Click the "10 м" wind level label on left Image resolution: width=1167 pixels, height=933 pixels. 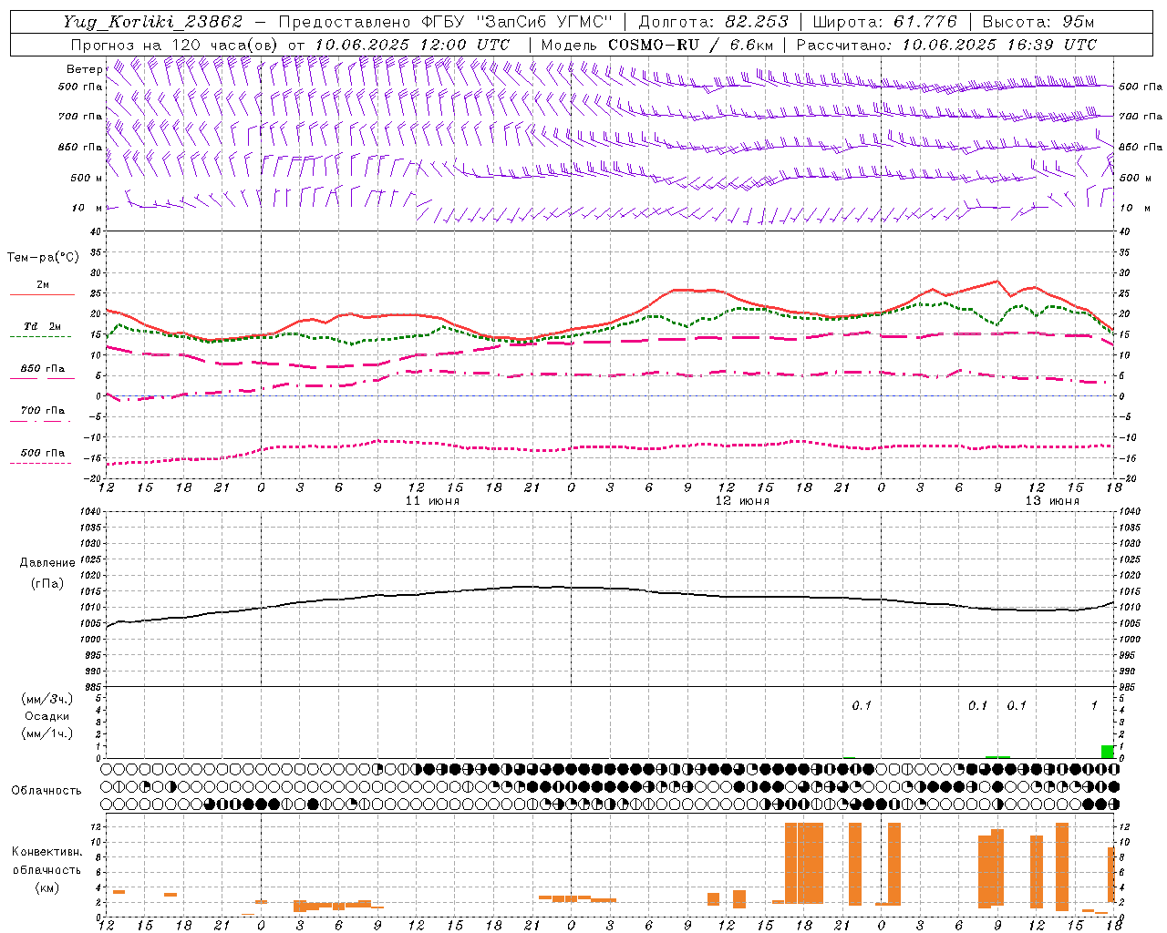88,208
